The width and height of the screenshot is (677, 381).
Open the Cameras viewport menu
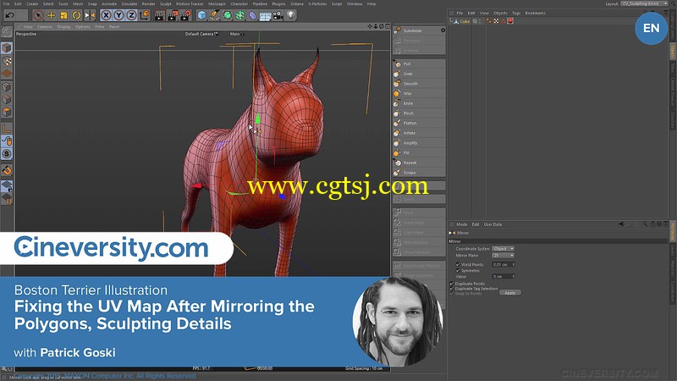[x=45, y=27]
